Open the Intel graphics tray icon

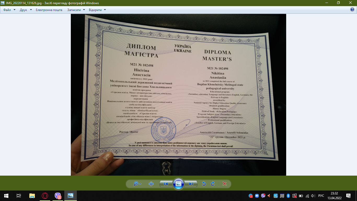click(x=275, y=196)
